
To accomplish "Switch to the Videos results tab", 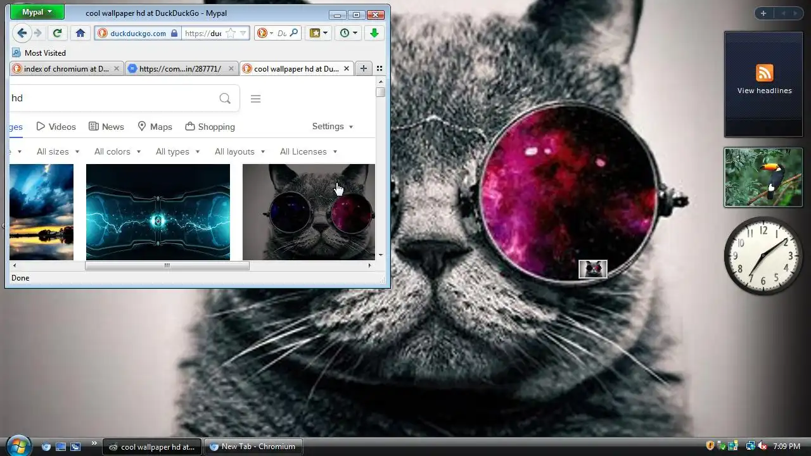I will 56,127.
